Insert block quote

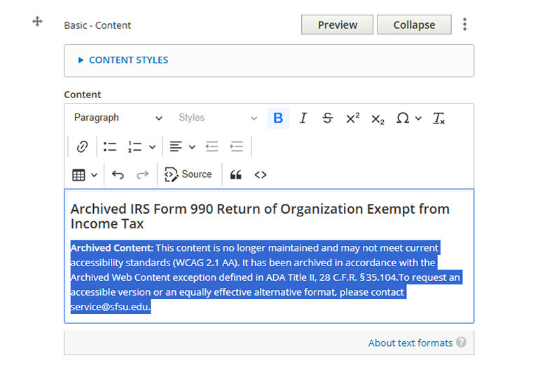click(235, 174)
